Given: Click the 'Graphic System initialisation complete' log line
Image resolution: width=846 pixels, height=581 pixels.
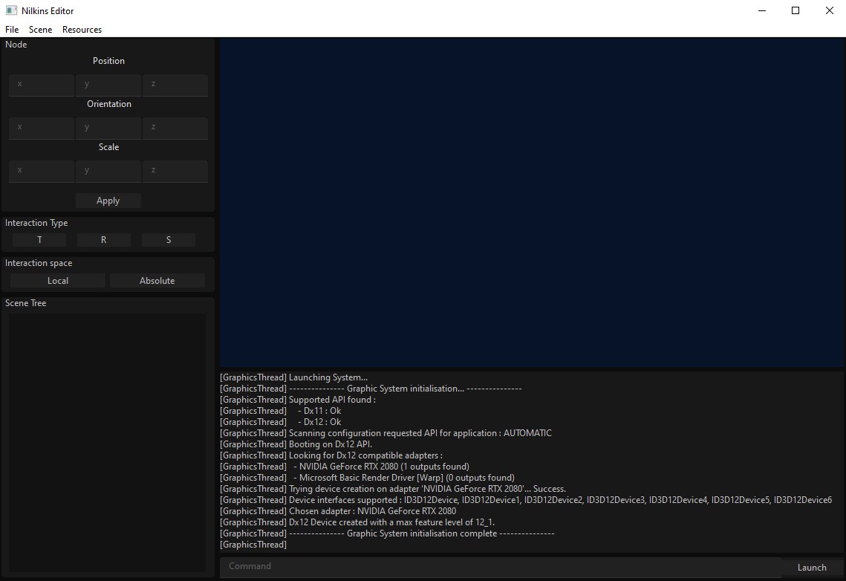Looking at the screenshot, I should point(388,533).
